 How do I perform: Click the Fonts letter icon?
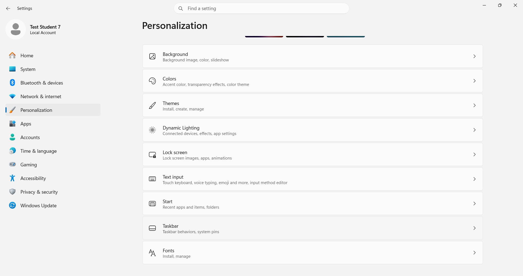pos(152,253)
